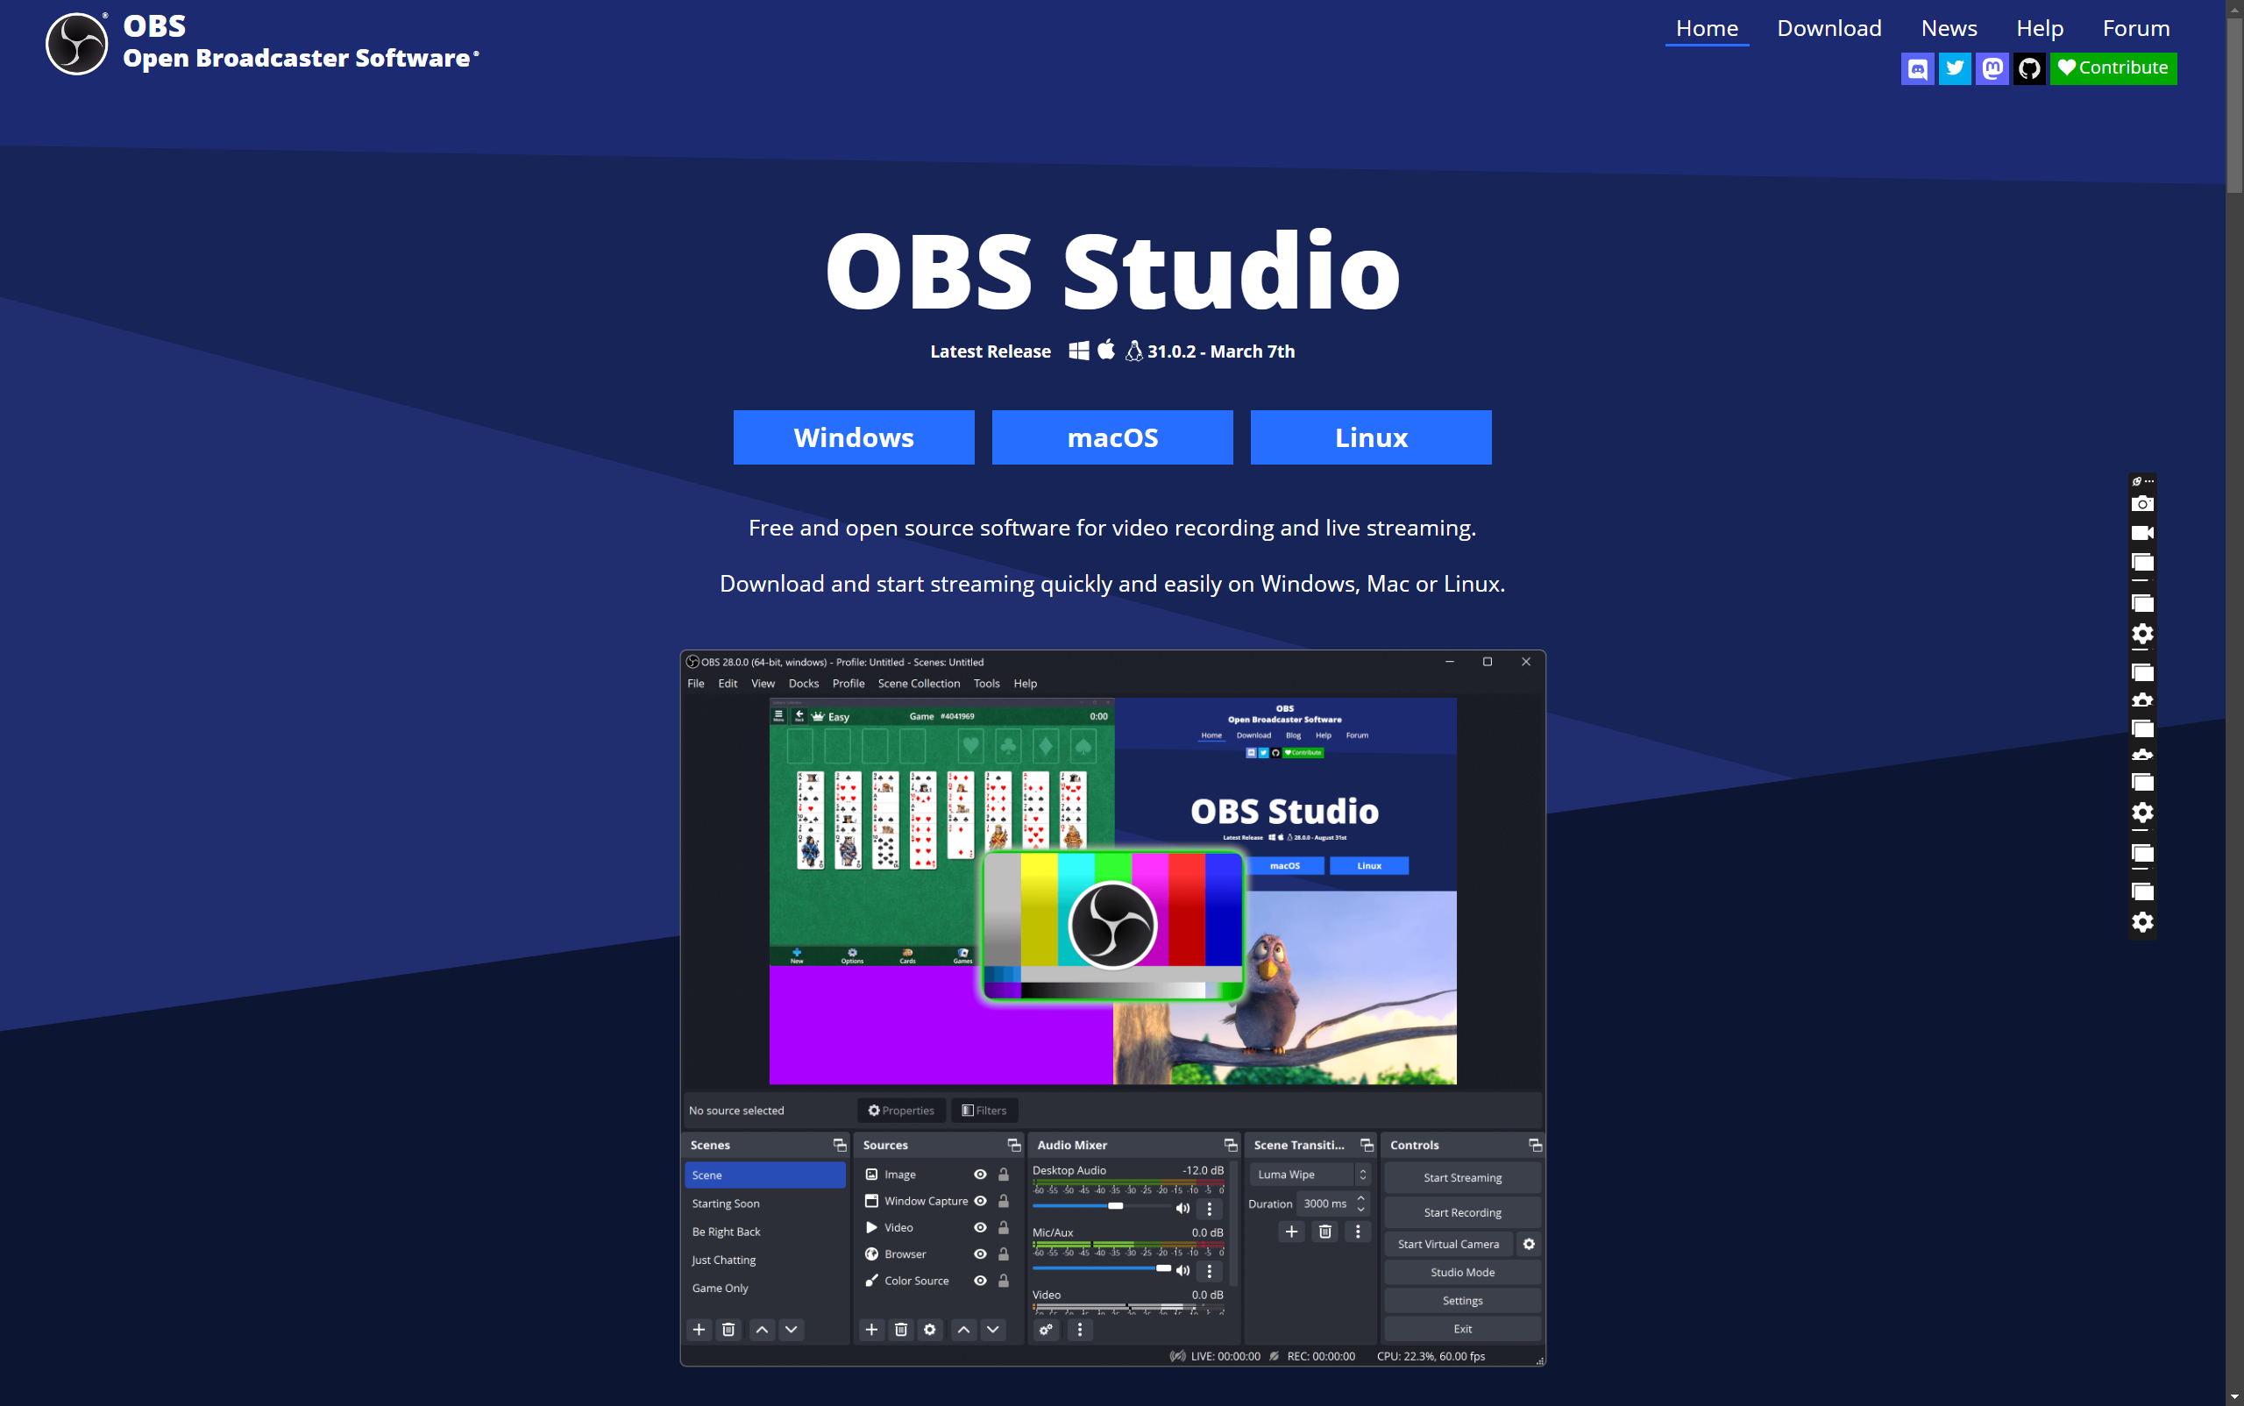Toggle visibility of the Image source
2244x1406 pixels.
(980, 1175)
